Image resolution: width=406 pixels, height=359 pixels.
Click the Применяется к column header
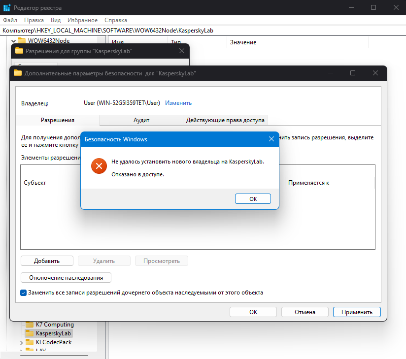coord(308,183)
